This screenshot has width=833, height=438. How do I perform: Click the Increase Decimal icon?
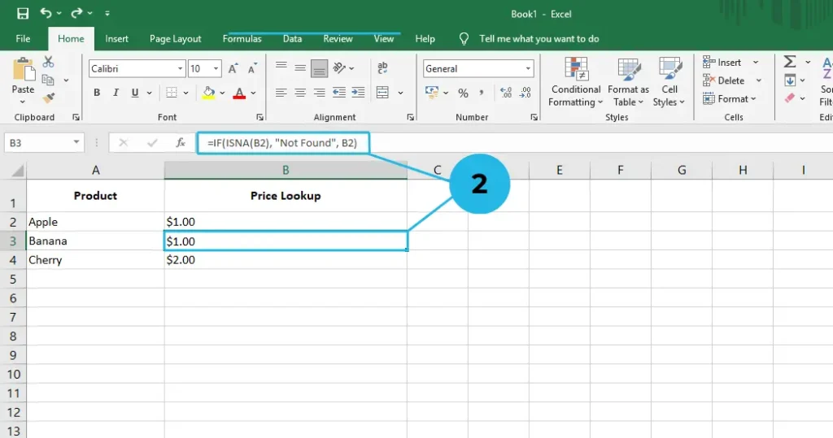(x=506, y=93)
